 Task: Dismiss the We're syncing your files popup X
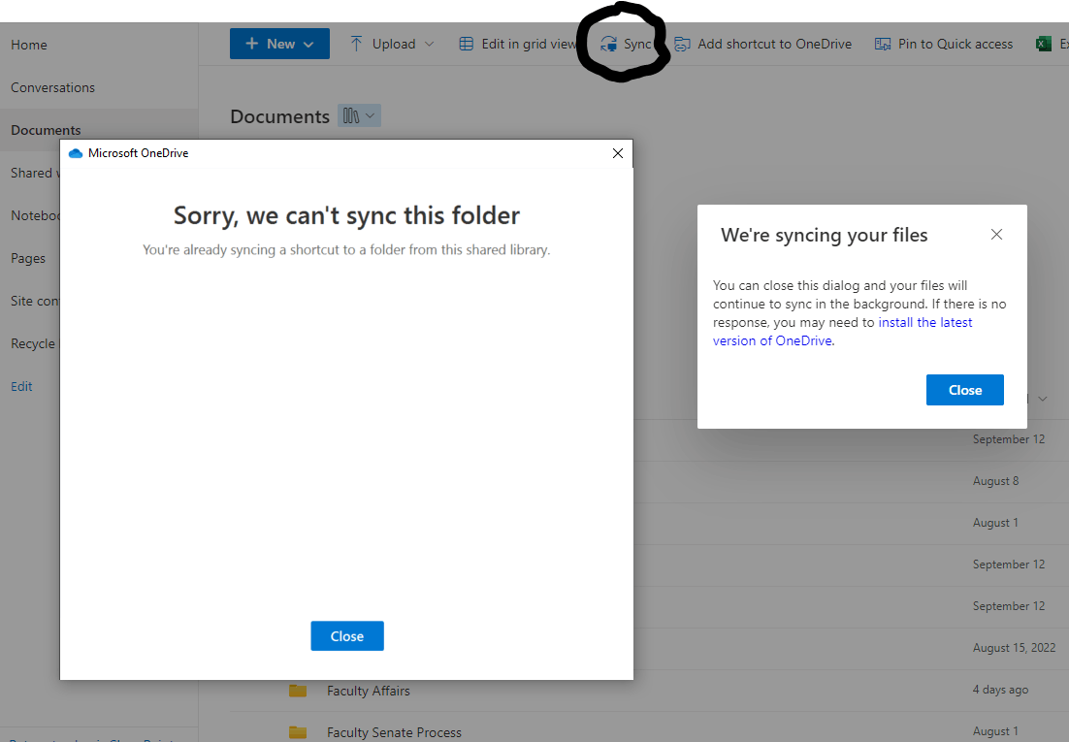(996, 235)
